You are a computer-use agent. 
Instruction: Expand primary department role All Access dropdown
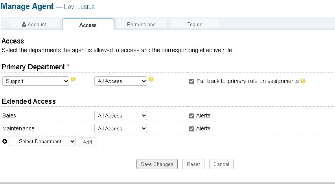[121, 81]
